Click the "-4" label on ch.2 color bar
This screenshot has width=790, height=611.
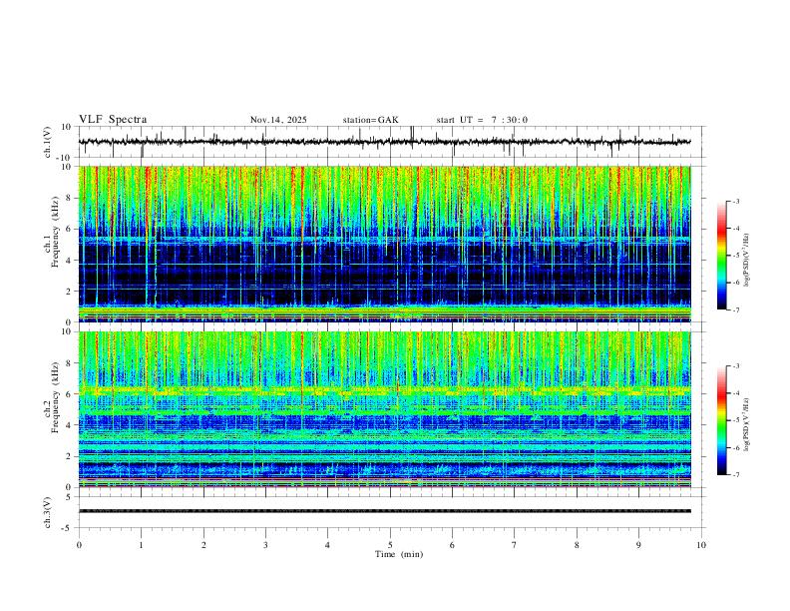(x=735, y=393)
